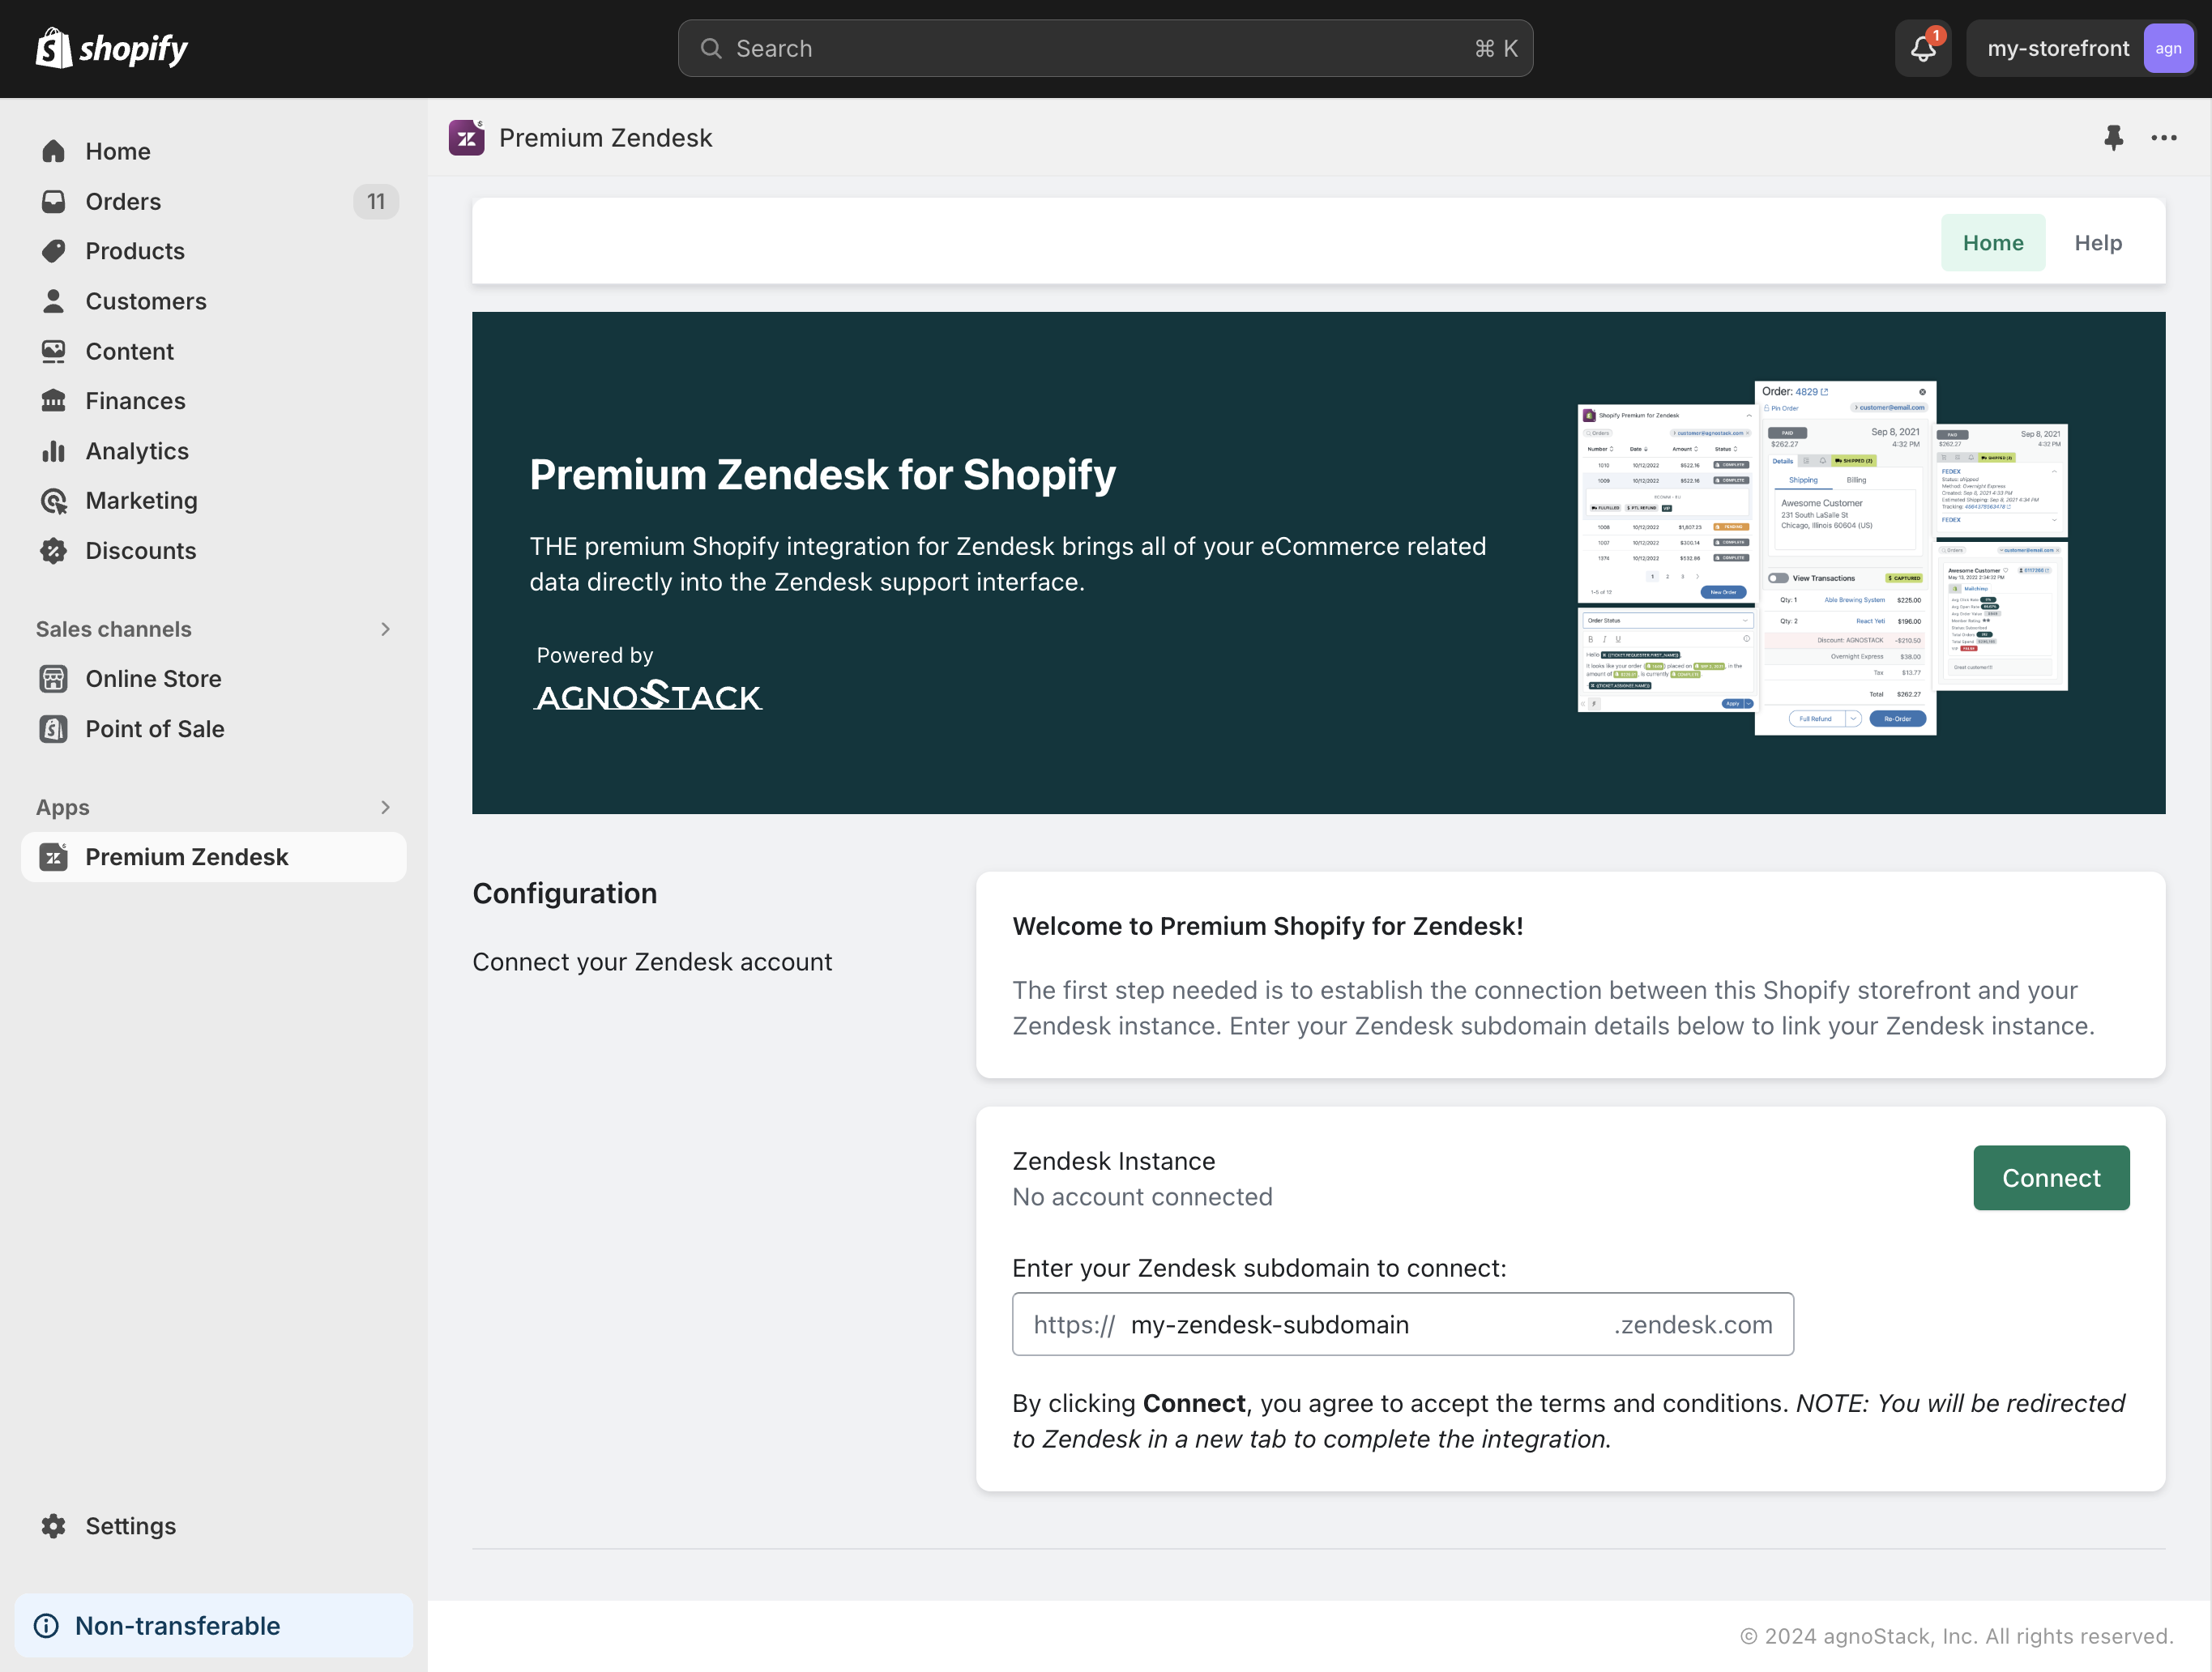This screenshot has height=1672, width=2212.
Task: Switch to the Help tab in app
Action: point(2097,243)
